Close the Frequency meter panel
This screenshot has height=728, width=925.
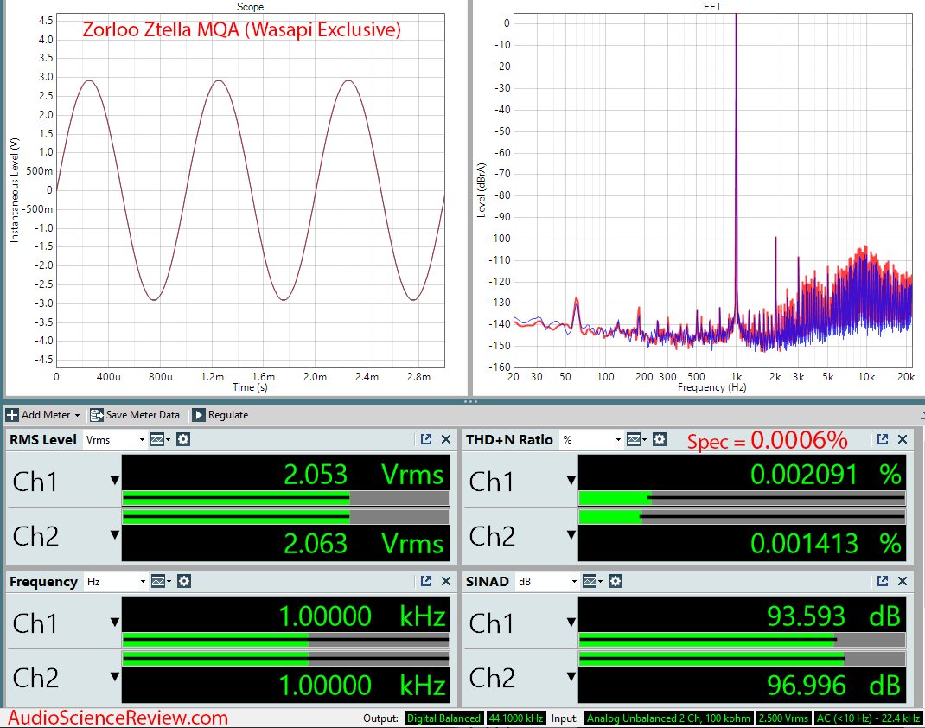(446, 582)
